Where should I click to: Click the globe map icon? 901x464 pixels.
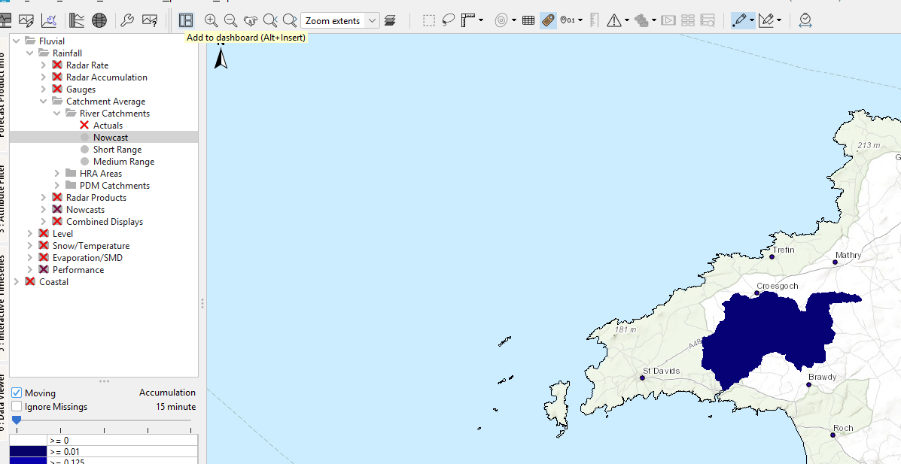tap(99, 20)
